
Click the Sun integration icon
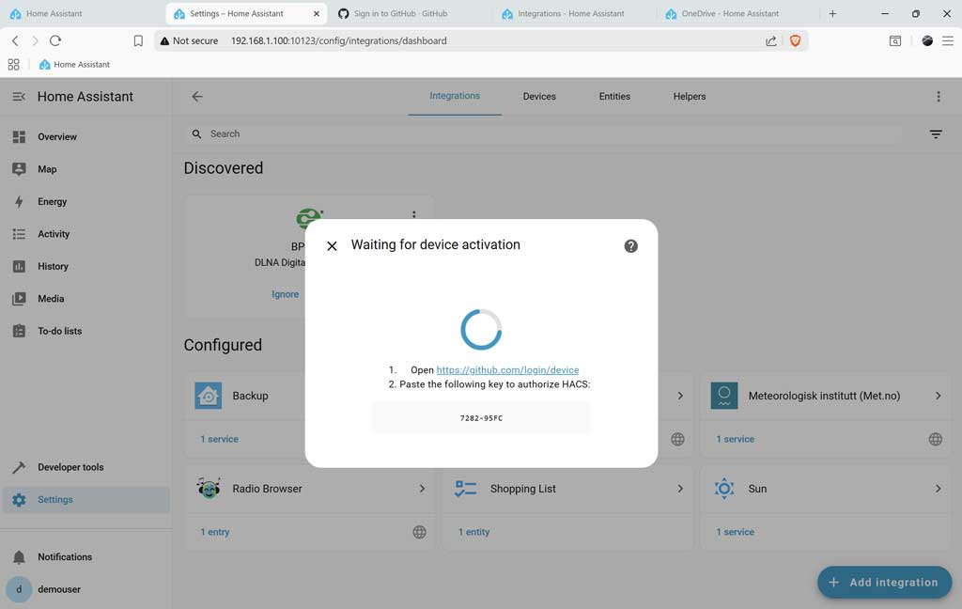(724, 489)
